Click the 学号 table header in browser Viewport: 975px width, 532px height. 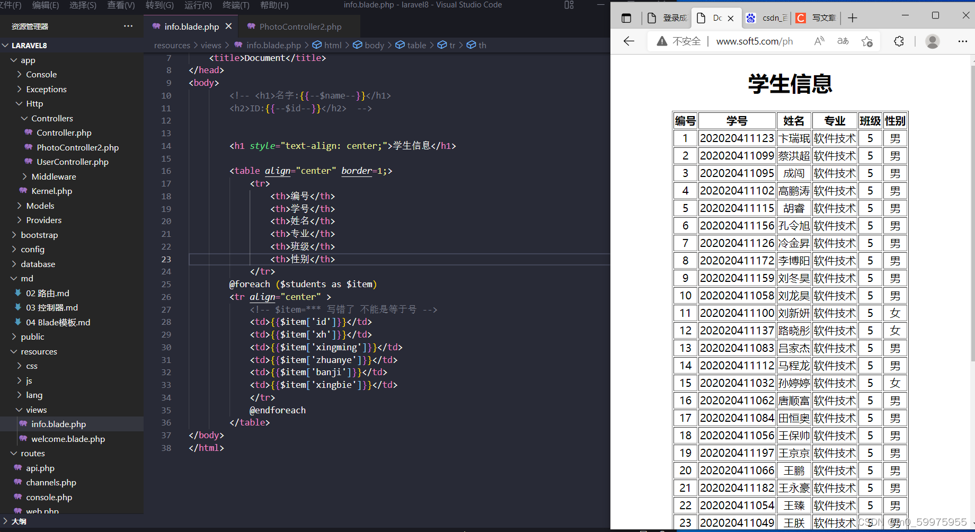click(x=737, y=121)
